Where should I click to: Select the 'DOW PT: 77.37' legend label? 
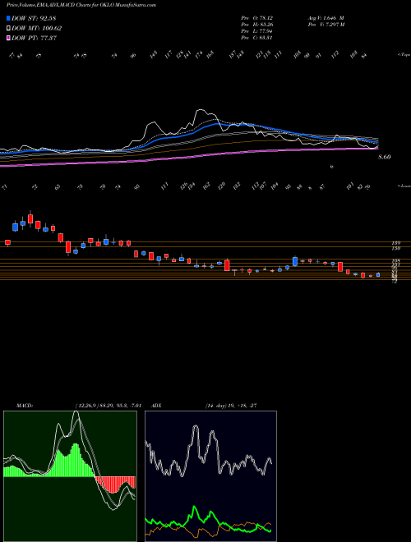(34, 38)
